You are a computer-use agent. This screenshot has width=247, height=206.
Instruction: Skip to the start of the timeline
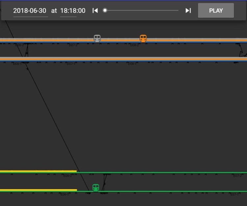(95, 11)
